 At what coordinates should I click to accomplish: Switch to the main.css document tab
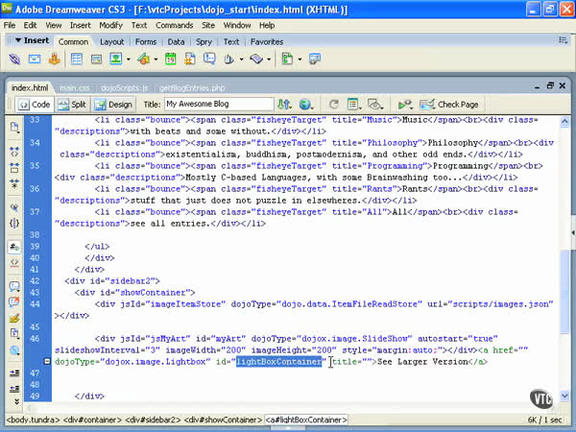click(75, 86)
